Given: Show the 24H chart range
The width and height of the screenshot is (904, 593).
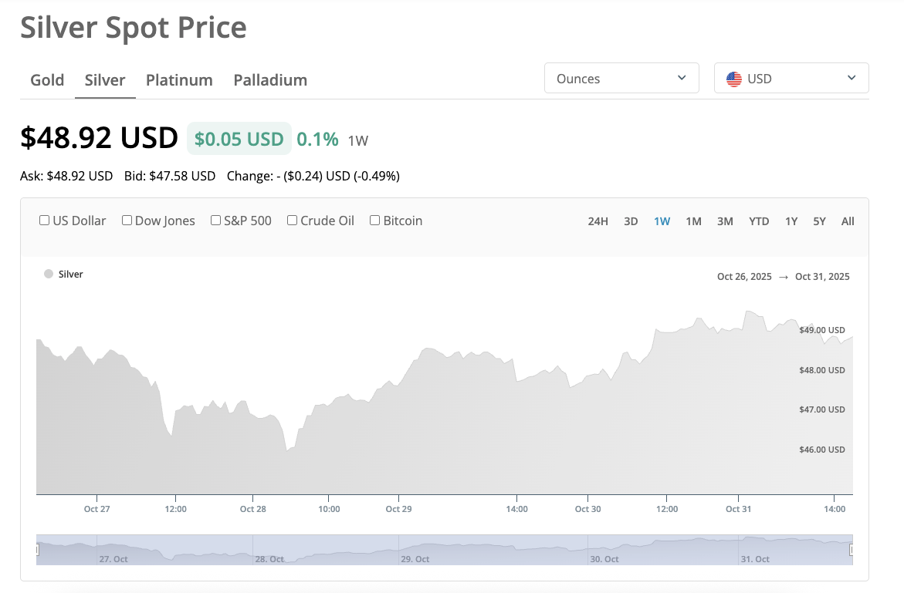Looking at the screenshot, I should 598,221.
